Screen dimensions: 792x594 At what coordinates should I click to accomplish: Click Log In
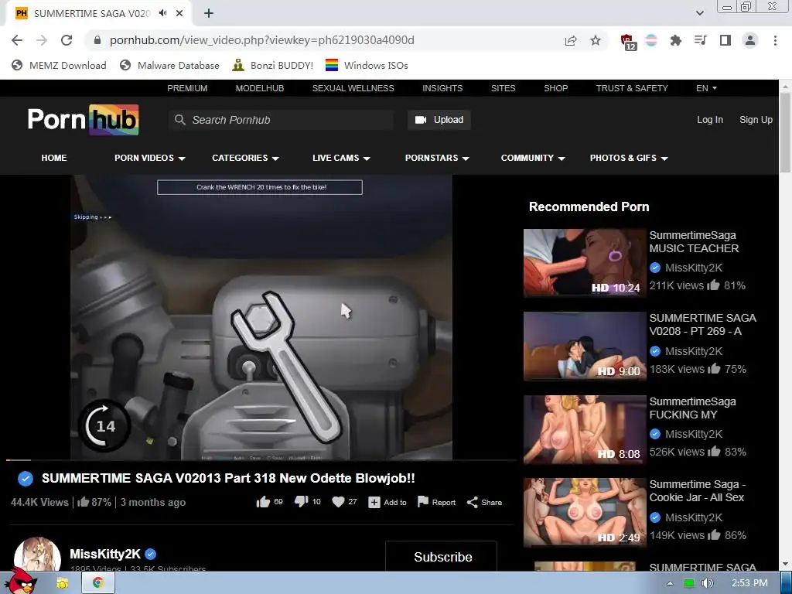[710, 120]
